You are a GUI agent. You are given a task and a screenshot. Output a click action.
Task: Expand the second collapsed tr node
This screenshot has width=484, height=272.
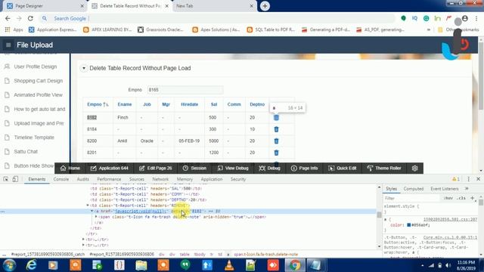[x=83, y=245]
